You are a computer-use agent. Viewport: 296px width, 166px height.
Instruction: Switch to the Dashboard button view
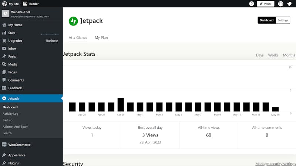(266, 20)
